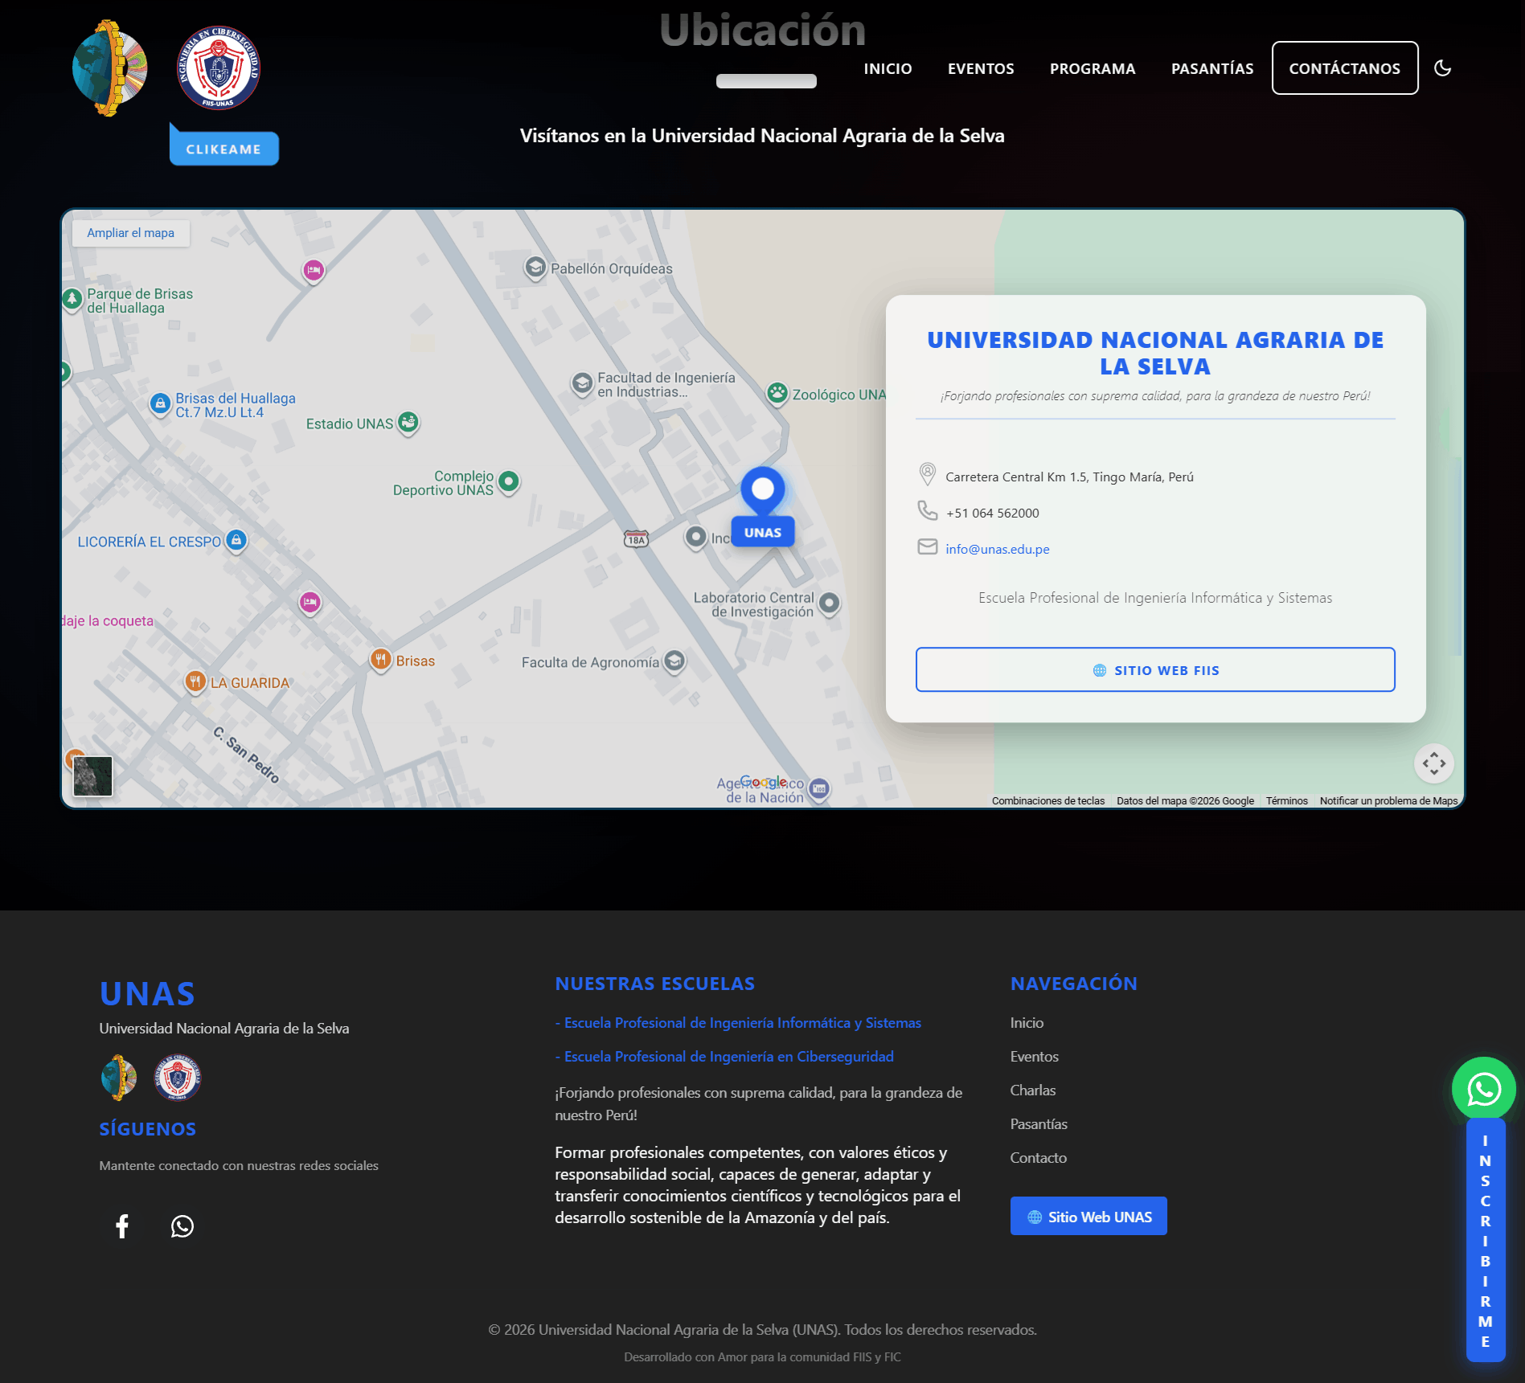The height and width of the screenshot is (1383, 1525).
Task: Click the floating green WhatsApp chat icon
Action: coord(1483,1089)
